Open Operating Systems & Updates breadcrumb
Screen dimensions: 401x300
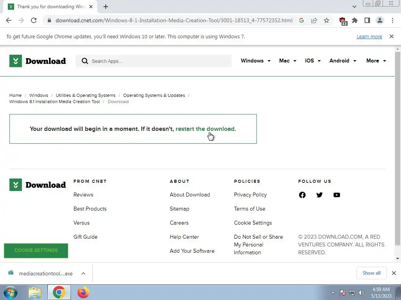(154, 95)
